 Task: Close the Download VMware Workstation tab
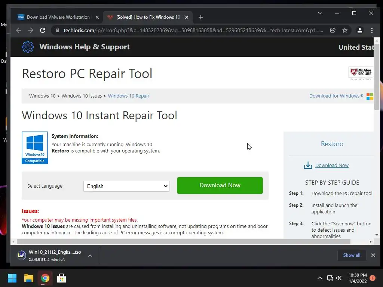(97, 17)
